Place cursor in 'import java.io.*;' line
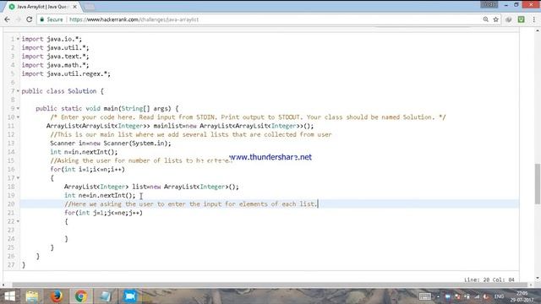 [x=52, y=39]
